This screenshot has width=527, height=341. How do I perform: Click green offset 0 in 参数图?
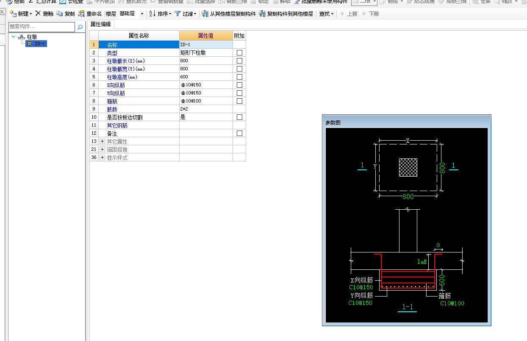(x=438, y=246)
